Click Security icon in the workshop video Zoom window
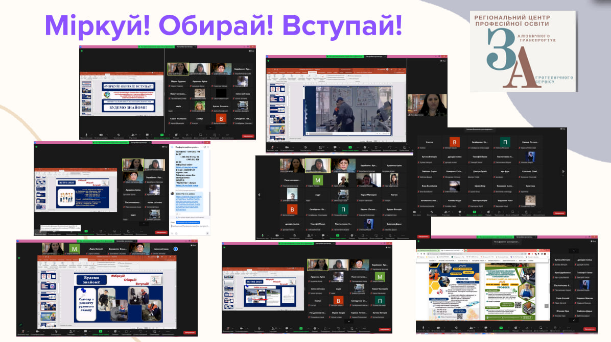The height and width of the screenshot is (342, 611). (x=306, y=148)
